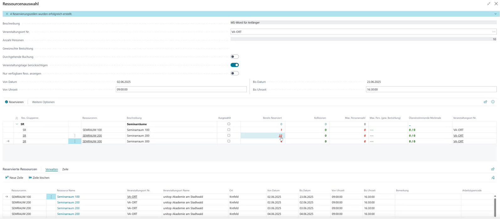
Task: Dismiss the reservation success notification
Action: (7, 14)
